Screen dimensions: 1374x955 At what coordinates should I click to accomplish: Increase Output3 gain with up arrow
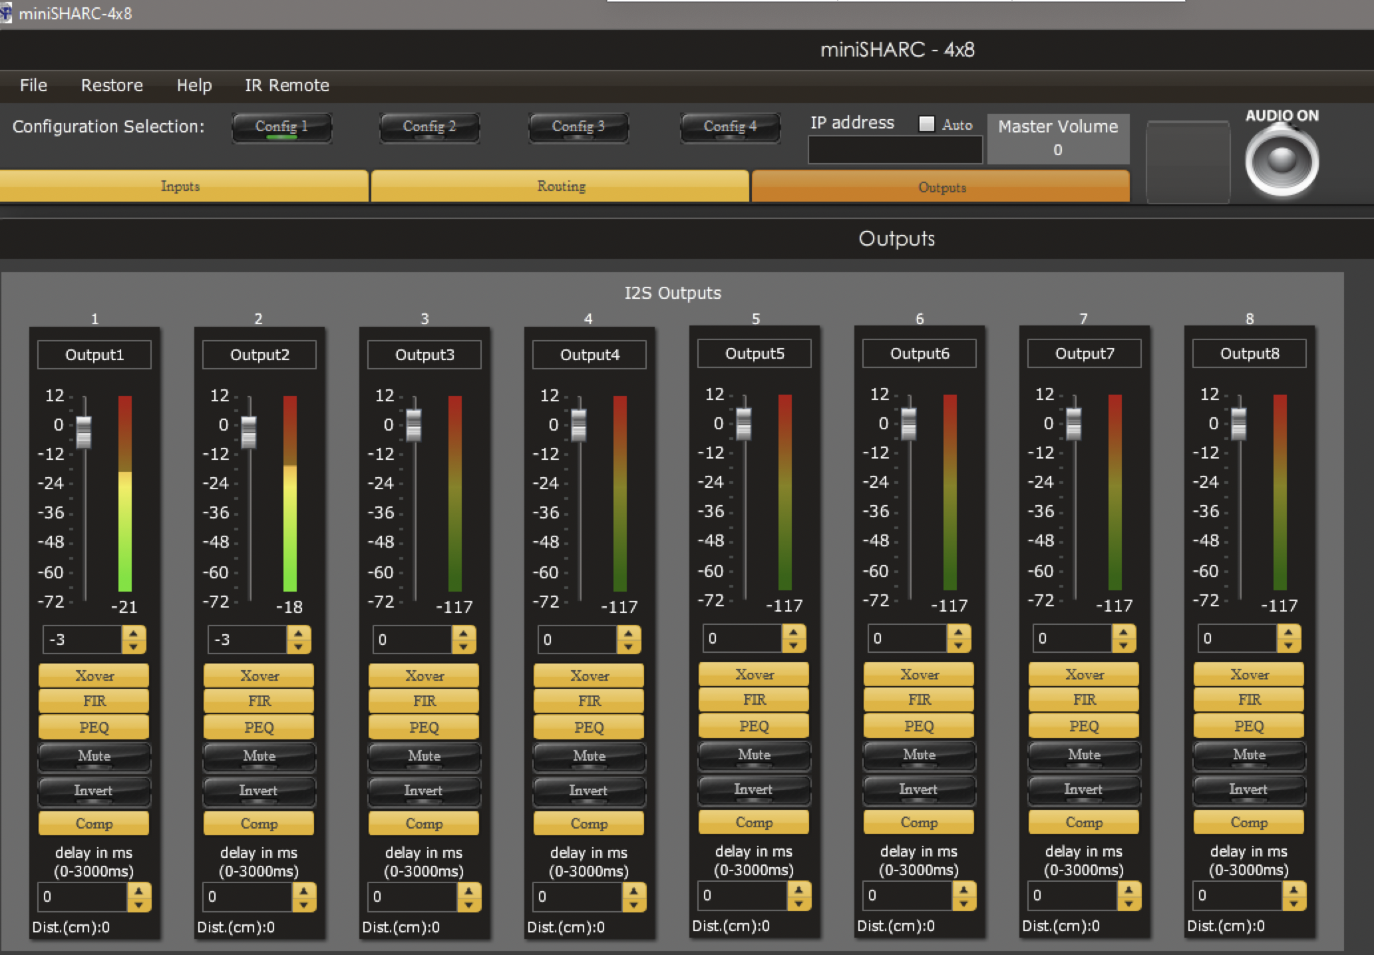pyautogui.click(x=464, y=633)
